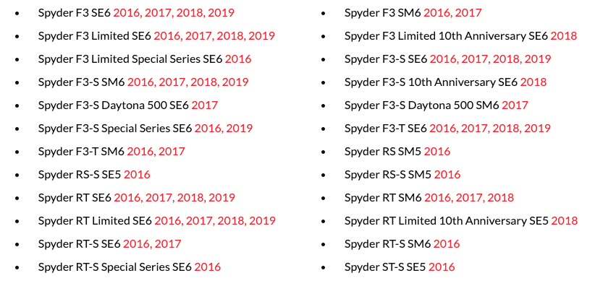Open 2016 next to Spyder RS SM5

[437, 152]
